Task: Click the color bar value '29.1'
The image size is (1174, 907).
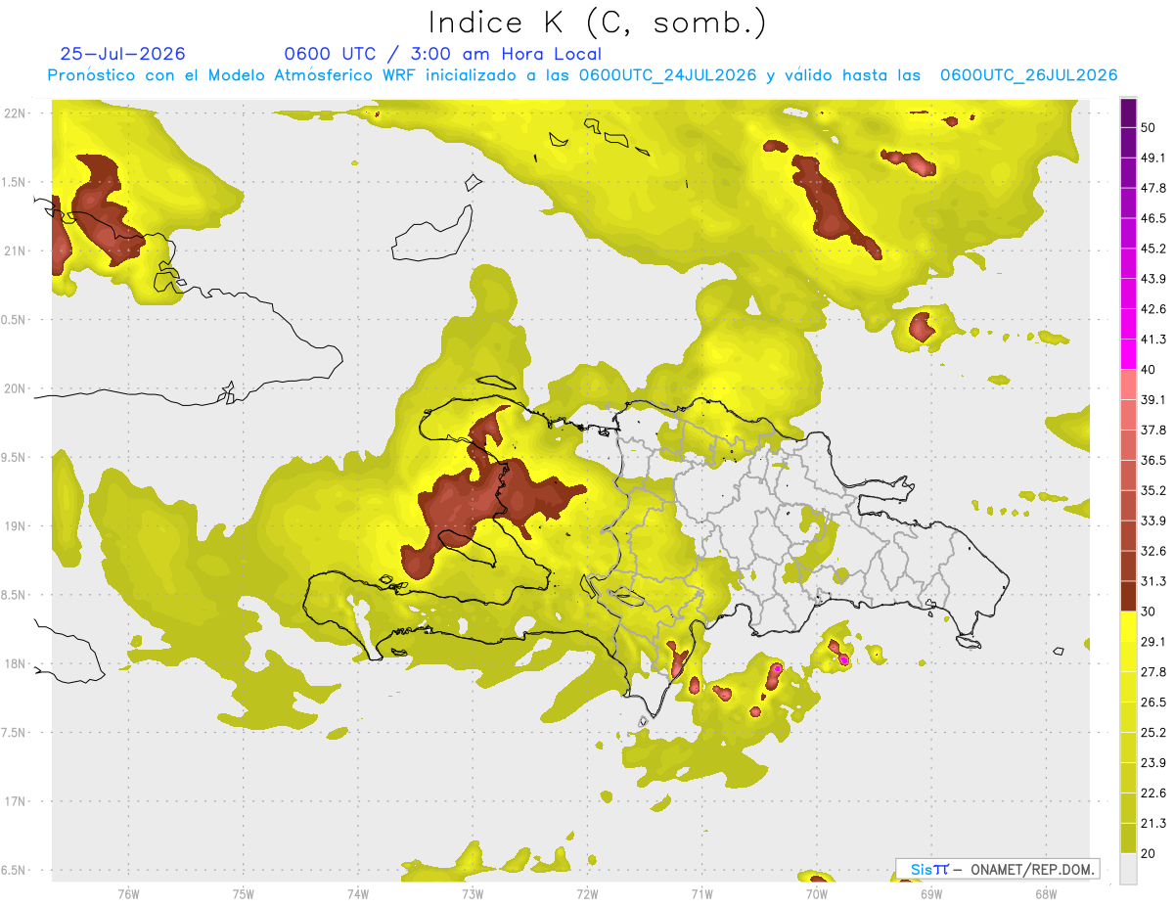Action: pos(1153,642)
